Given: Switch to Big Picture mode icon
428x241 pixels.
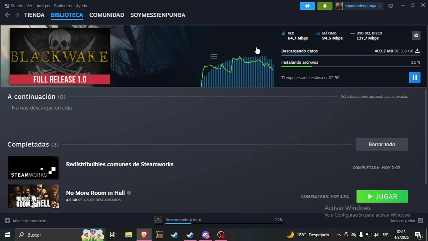Looking at the screenshot, I should tap(390, 6).
